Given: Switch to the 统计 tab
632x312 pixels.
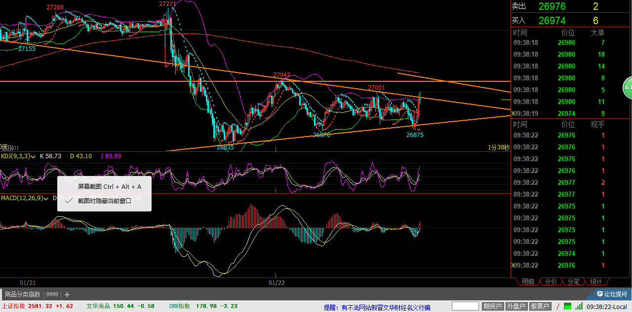Looking at the screenshot, I should click(596, 281).
